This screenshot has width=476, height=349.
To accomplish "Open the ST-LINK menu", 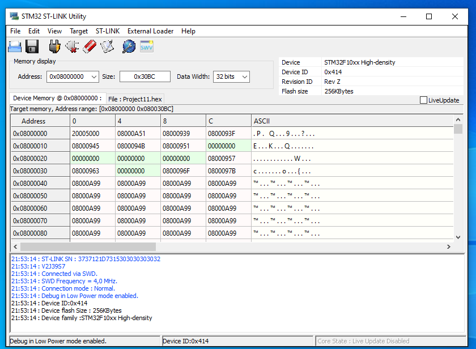I will click(108, 31).
